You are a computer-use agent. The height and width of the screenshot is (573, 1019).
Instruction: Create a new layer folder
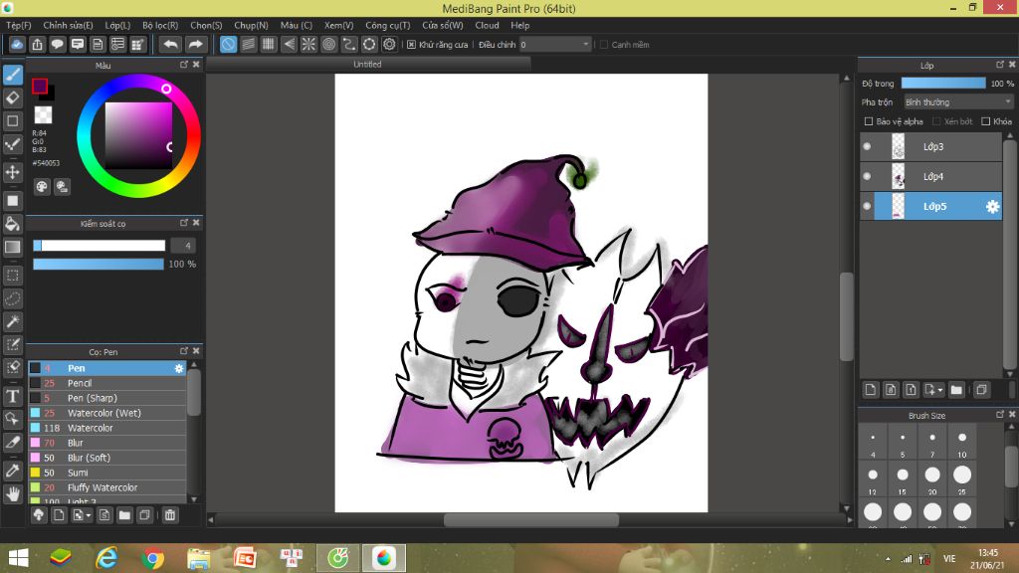tap(956, 390)
